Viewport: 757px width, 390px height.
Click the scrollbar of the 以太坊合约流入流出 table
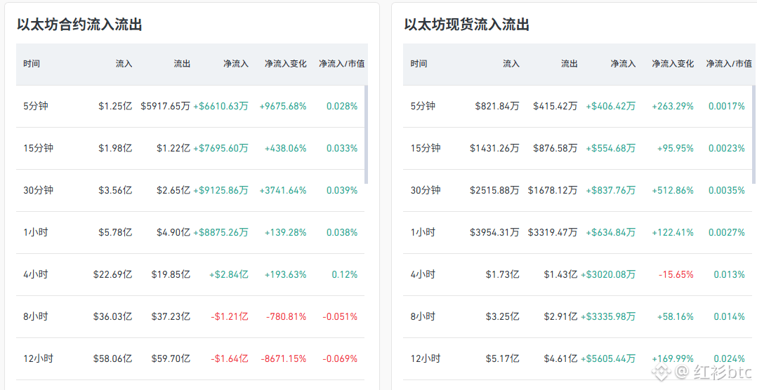366,135
